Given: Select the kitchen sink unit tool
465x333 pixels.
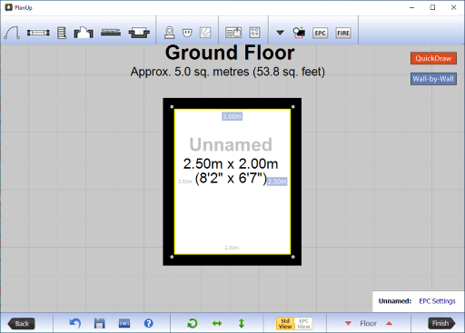Looking at the screenshot, I should pyautogui.click(x=233, y=33).
